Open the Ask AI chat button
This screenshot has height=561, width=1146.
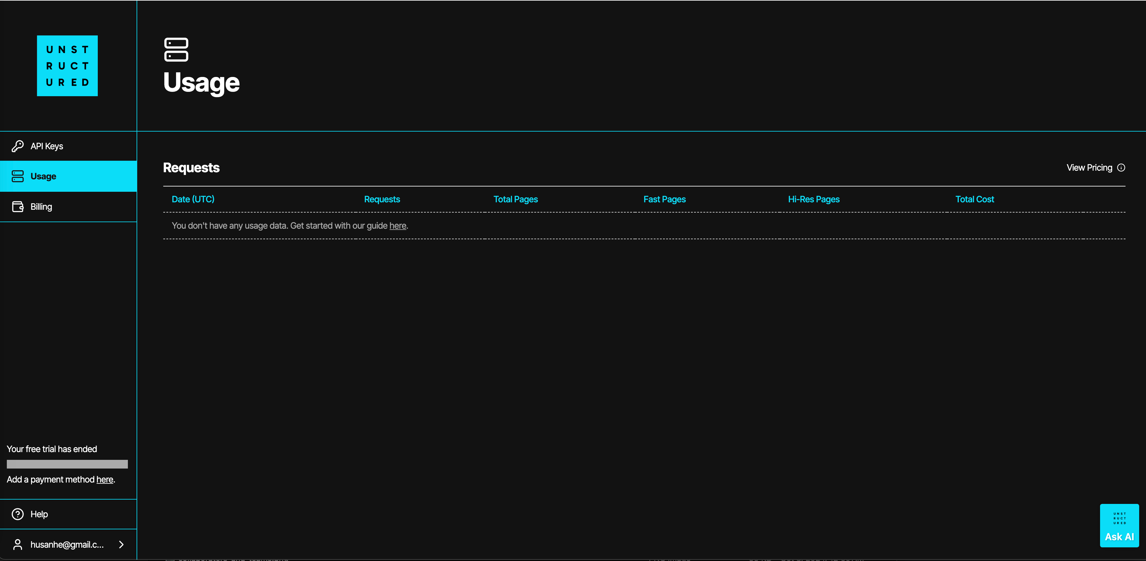[1119, 525]
